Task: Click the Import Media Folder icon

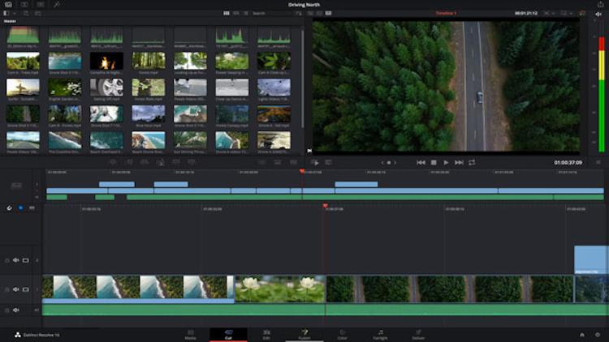Action: [38, 13]
